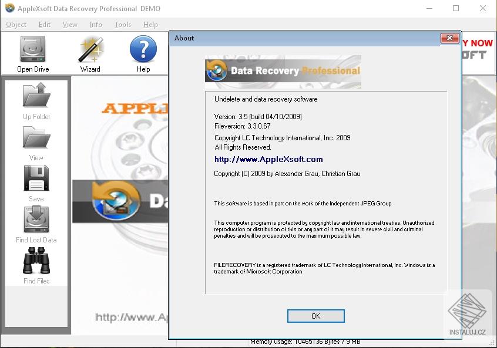
Task: Select the Memory usage status bar entry
Action: tap(305, 342)
